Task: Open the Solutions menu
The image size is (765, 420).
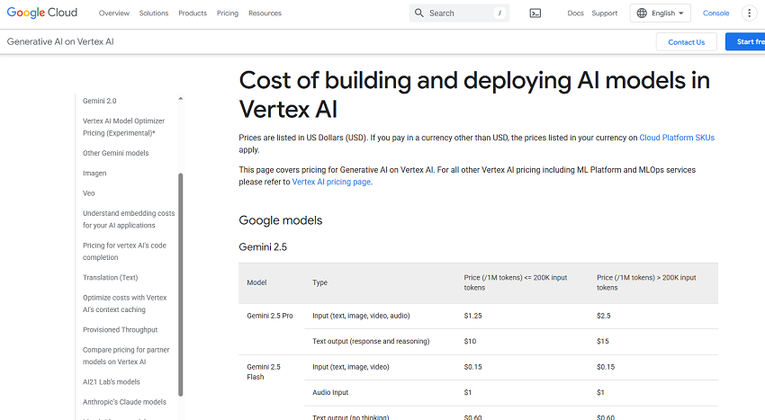Action: click(154, 13)
